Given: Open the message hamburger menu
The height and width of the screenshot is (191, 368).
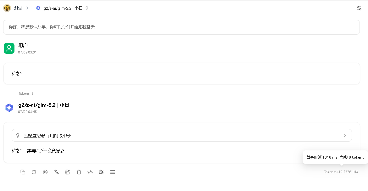Looking at the screenshot, I should click(x=113, y=172).
